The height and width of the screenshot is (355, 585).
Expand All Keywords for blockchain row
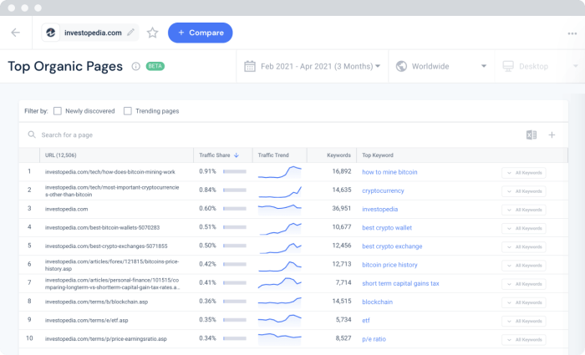(524, 302)
